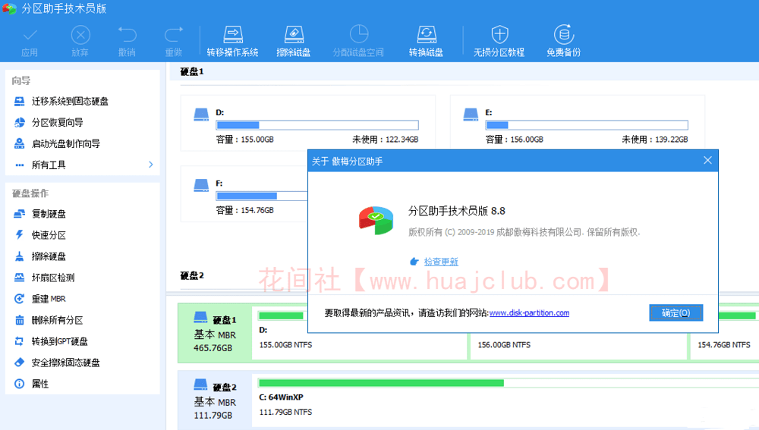
Task: Open the 转移操作系统 migrate OS tool
Action: [233, 41]
